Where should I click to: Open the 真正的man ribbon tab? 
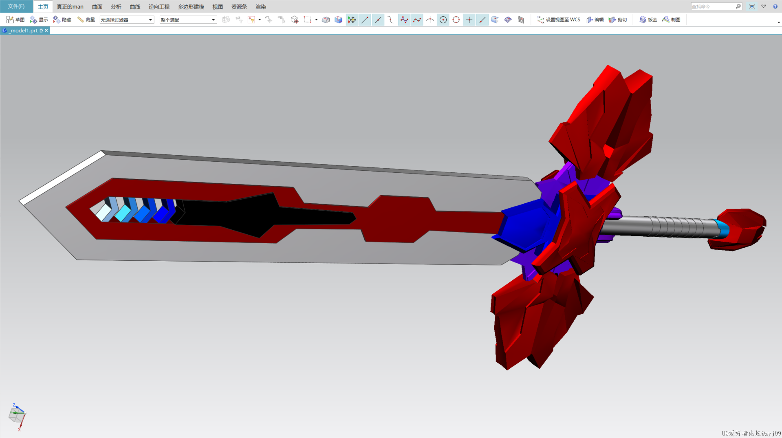pyautogui.click(x=70, y=7)
